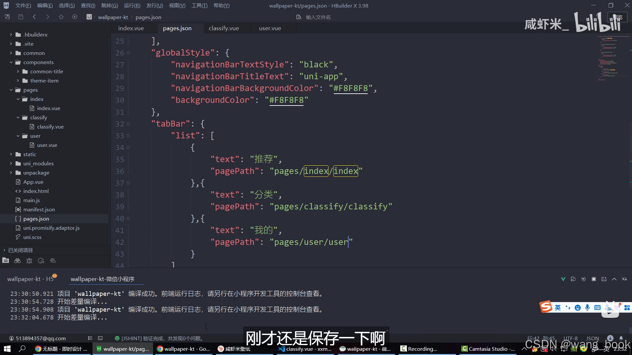
Task: Collapse the components folder
Action: pos(11,62)
